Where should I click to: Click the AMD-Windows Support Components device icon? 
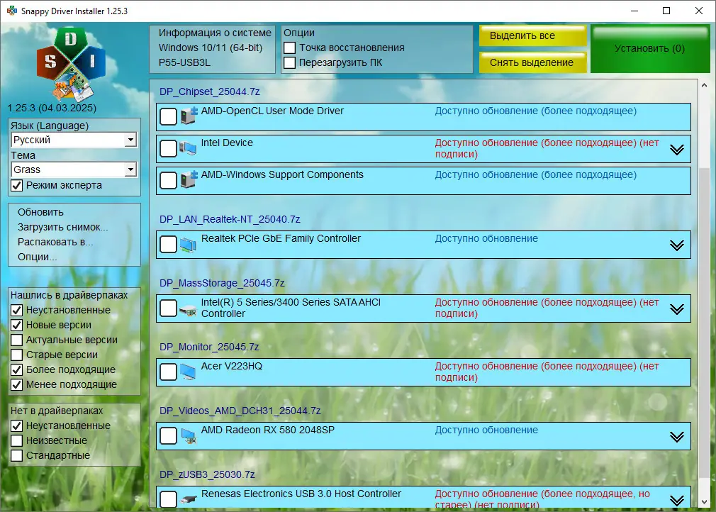(189, 180)
